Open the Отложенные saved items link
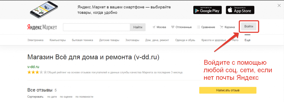The width and height of the screenshot is (284, 102). click(184, 27)
